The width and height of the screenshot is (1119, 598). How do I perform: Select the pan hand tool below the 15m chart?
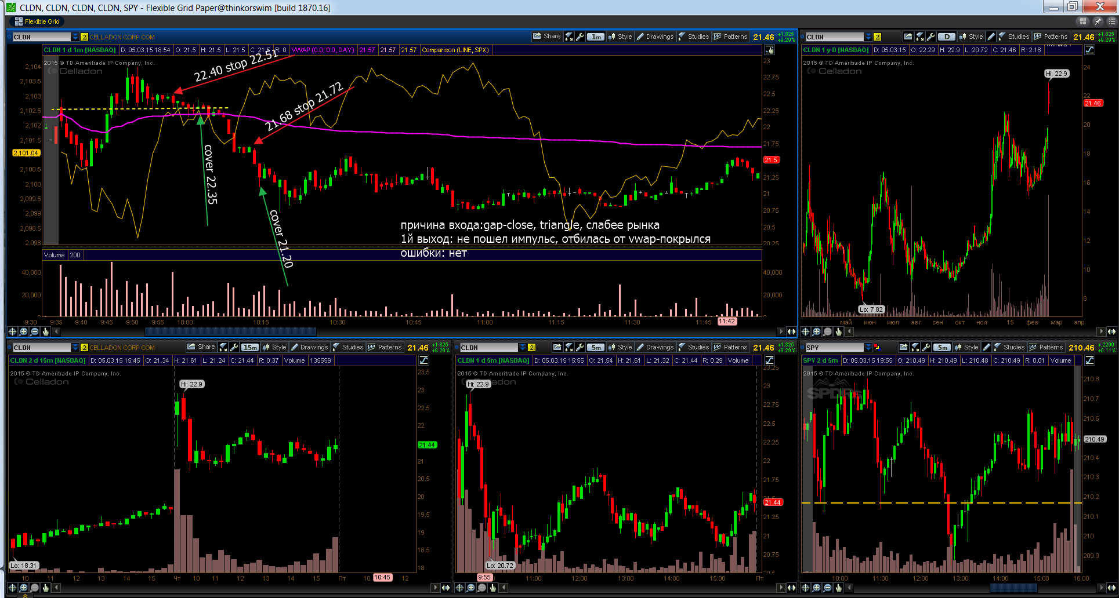(45, 588)
